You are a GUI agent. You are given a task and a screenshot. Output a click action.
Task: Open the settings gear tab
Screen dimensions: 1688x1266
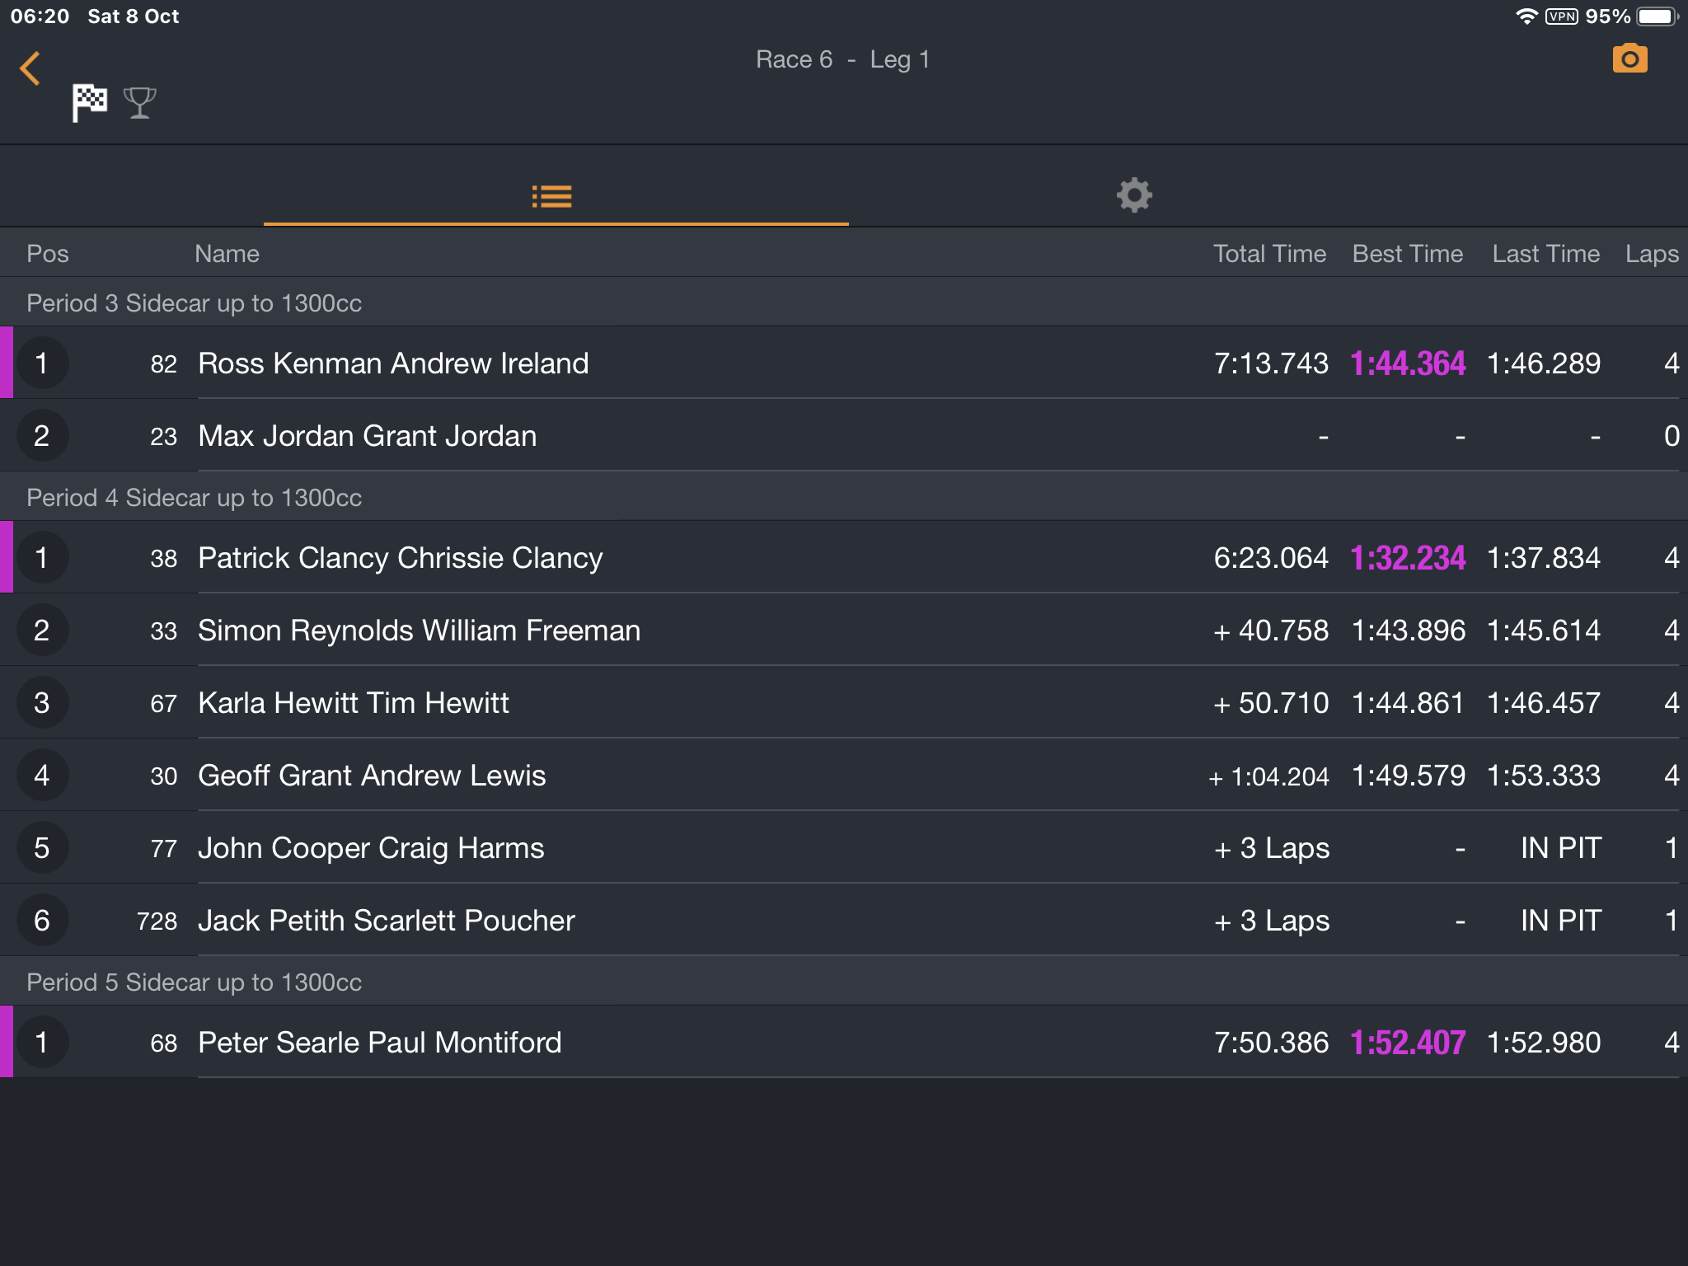point(1134,195)
